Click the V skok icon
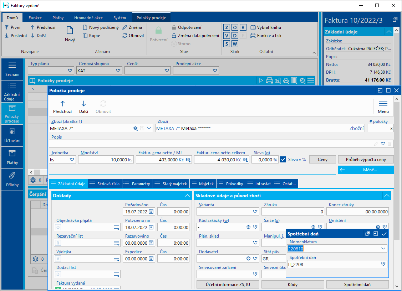This screenshot has width=402, height=291. (x=227, y=36)
